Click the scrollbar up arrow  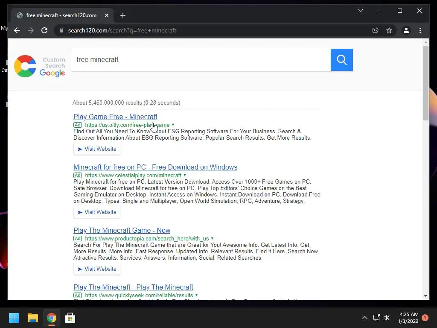tap(425, 43)
